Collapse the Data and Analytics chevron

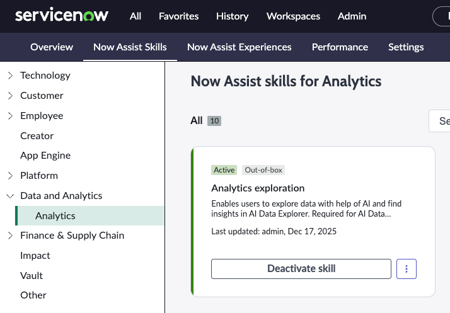pyautogui.click(x=10, y=196)
